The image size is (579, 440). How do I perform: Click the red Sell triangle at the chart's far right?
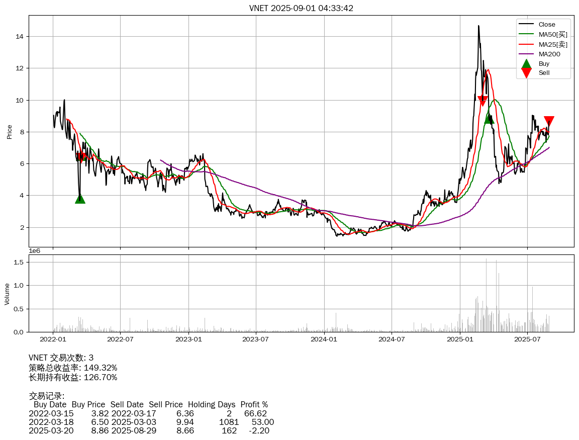point(549,121)
